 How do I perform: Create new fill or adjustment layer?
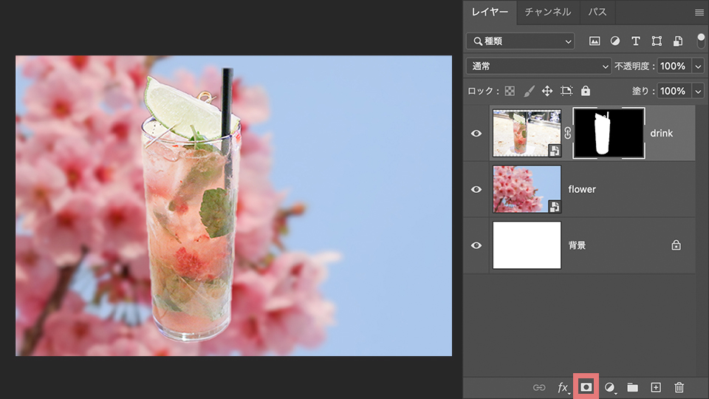tap(610, 388)
